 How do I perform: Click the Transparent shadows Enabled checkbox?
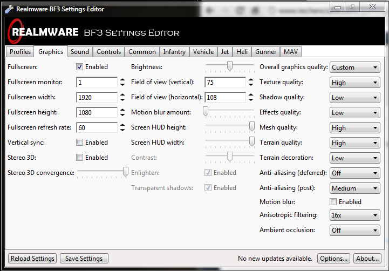pos(208,188)
